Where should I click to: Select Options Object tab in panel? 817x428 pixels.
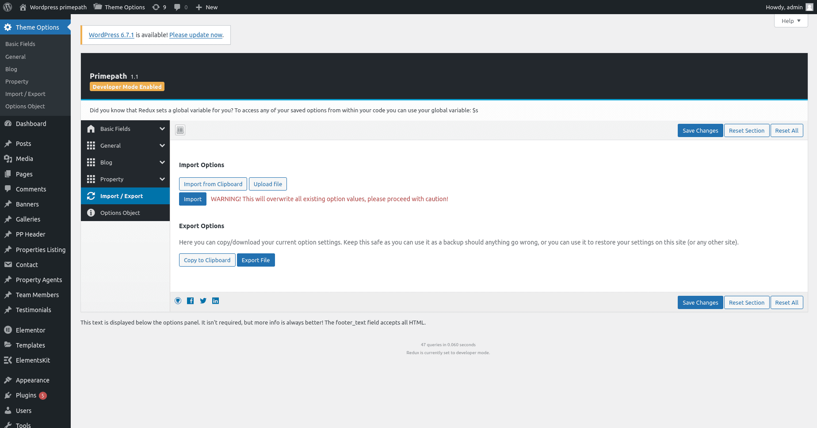[125, 213]
